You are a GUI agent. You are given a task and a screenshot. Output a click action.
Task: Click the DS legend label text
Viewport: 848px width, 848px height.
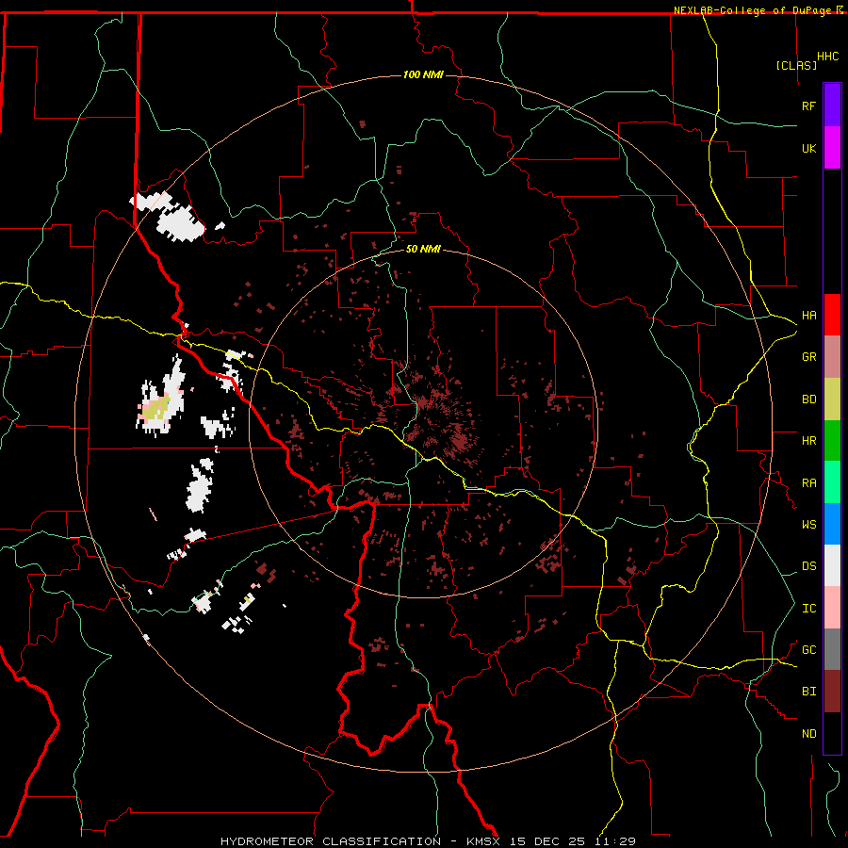[809, 566]
